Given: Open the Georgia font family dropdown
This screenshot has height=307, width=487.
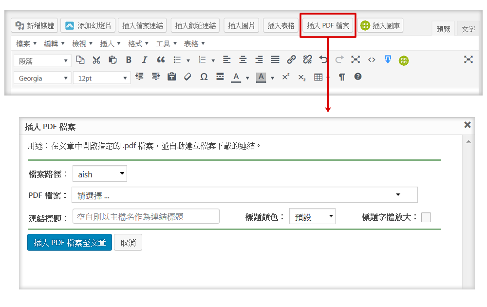Looking at the screenshot, I should pos(42,78).
